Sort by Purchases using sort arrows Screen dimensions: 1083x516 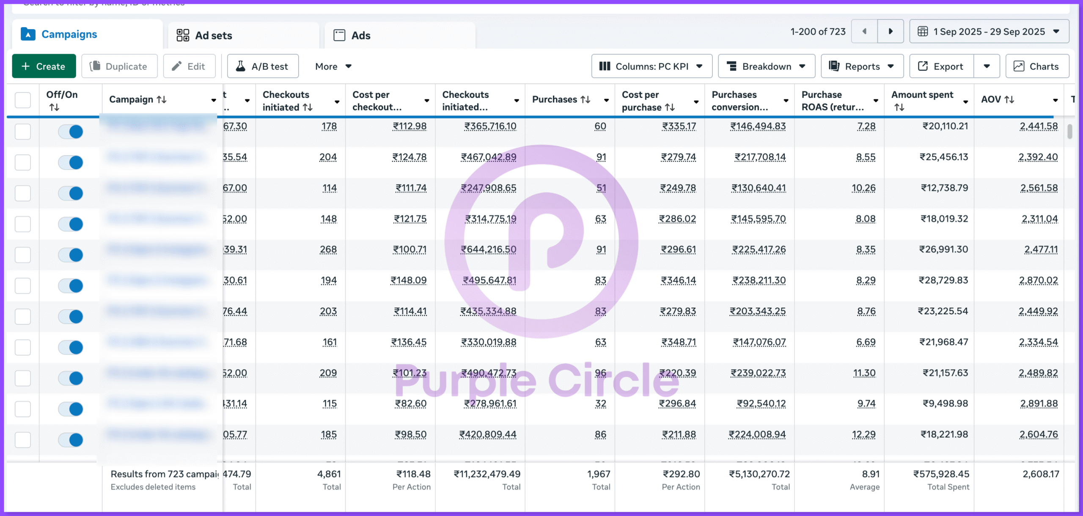tap(585, 99)
